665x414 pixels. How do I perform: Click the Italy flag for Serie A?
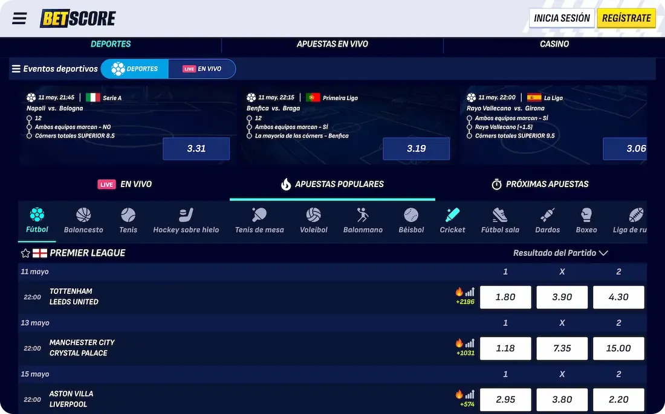click(x=93, y=97)
